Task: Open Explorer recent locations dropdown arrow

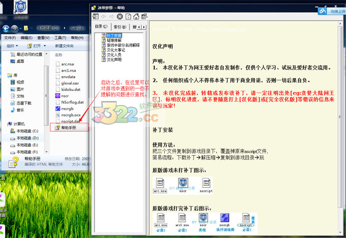Action: 20,28
